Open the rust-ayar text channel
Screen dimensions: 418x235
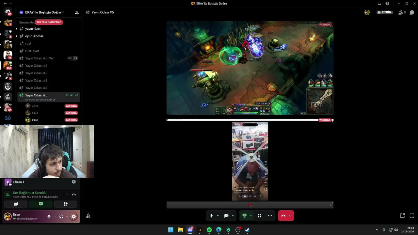coord(48,51)
